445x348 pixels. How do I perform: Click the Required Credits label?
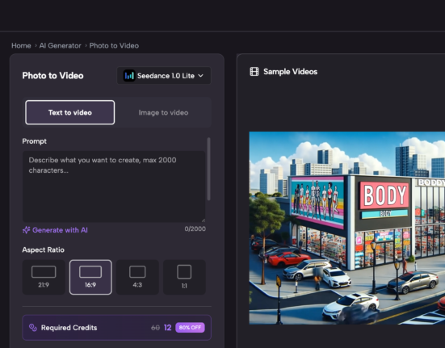69,328
